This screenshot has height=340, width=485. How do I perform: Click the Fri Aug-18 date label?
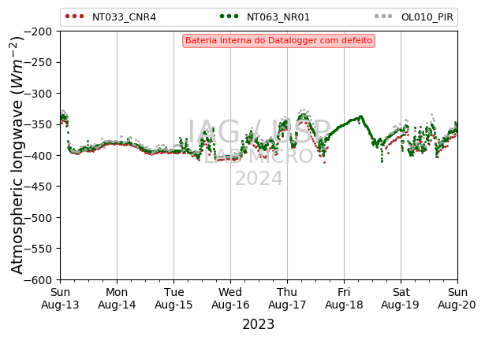pyautogui.click(x=344, y=298)
